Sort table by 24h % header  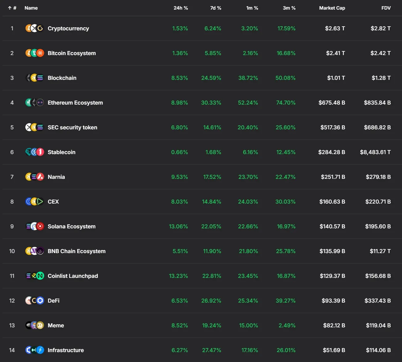point(181,8)
